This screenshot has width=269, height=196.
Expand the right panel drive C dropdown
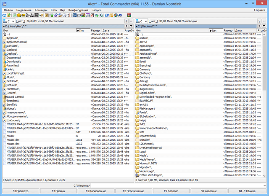pos(145,21)
